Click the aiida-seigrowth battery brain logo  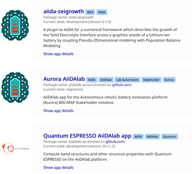tap(15, 25)
